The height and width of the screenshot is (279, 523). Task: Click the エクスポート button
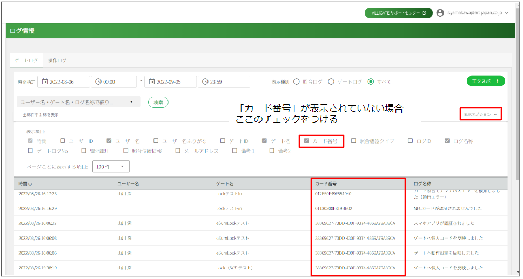(x=486, y=81)
